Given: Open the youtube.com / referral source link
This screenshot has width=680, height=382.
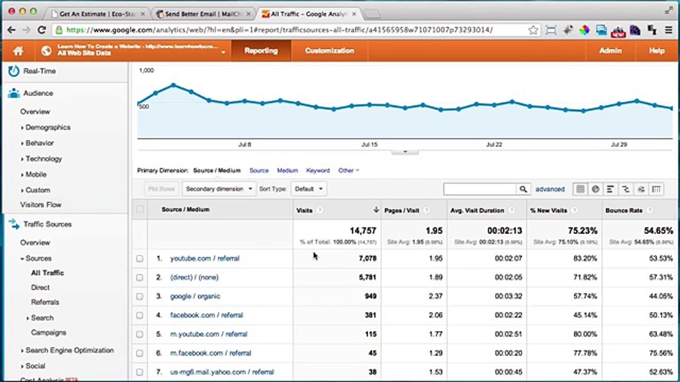Looking at the screenshot, I should pyautogui.click(x=205, y=258).
